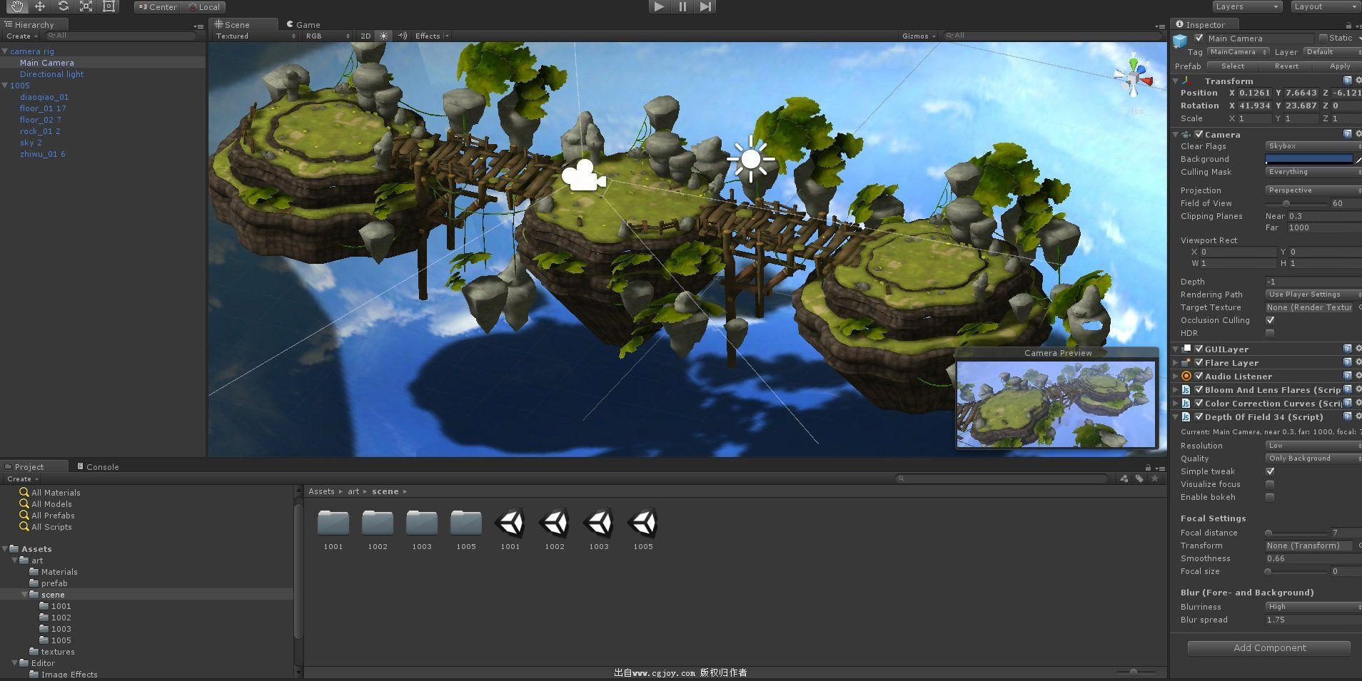Screen dimensions: 1362x681
Task: Open Blurriness High dropdown
Action: click(1313, 607)
